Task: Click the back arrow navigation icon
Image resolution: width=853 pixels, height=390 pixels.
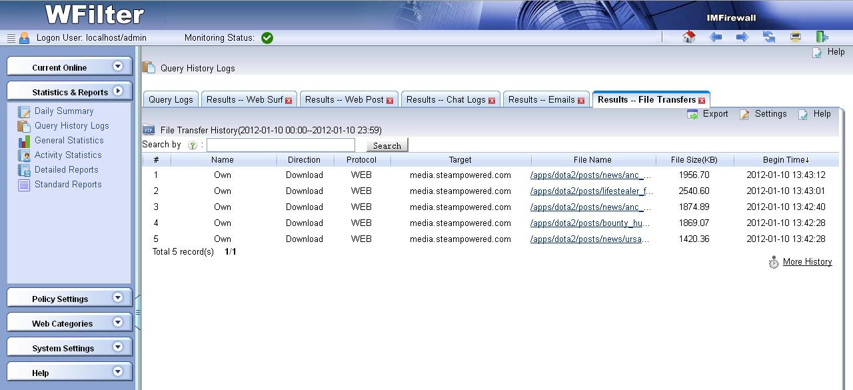Action: [716, 37]
